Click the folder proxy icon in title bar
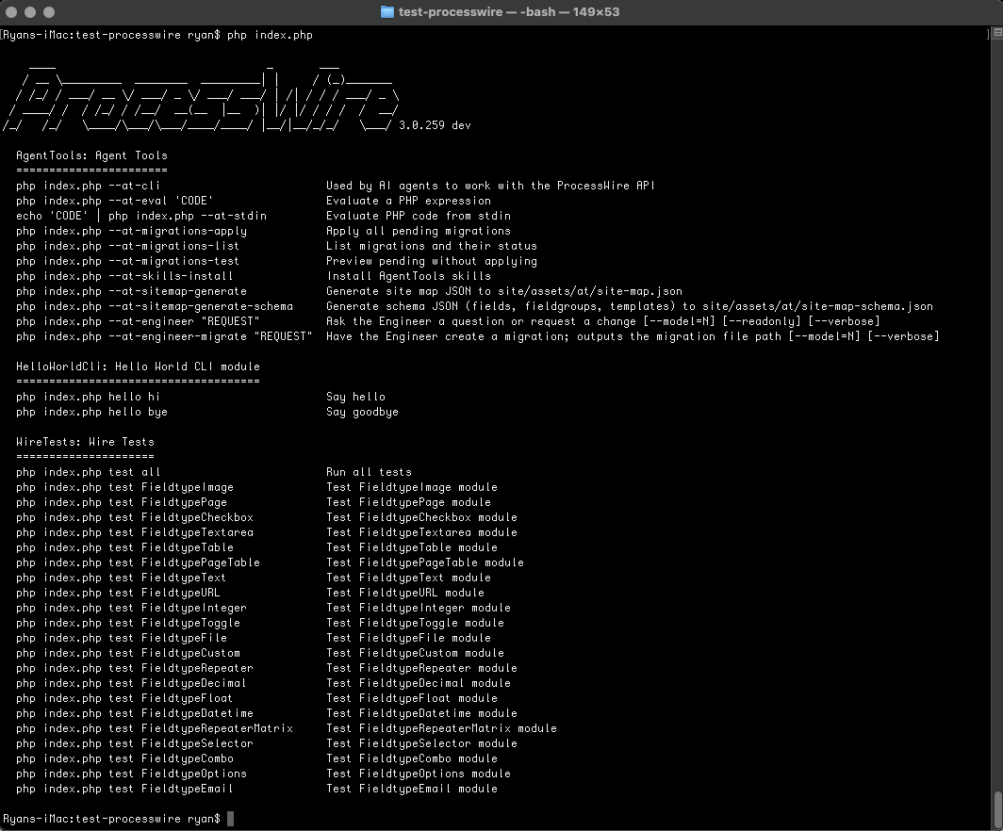Screen dimensions: 1003x831 pos(386,12)
